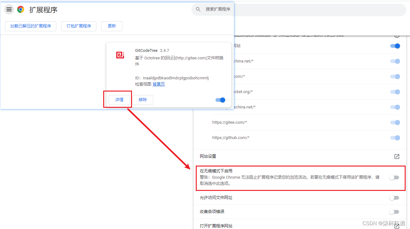Viewport: 410px width, 229px height.
Task: Click the 更新 button
Action: coord(112,26)
